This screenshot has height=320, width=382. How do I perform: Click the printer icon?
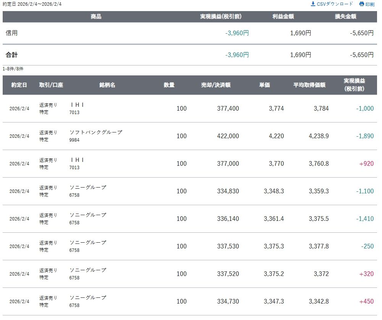(x=362, y=4)
